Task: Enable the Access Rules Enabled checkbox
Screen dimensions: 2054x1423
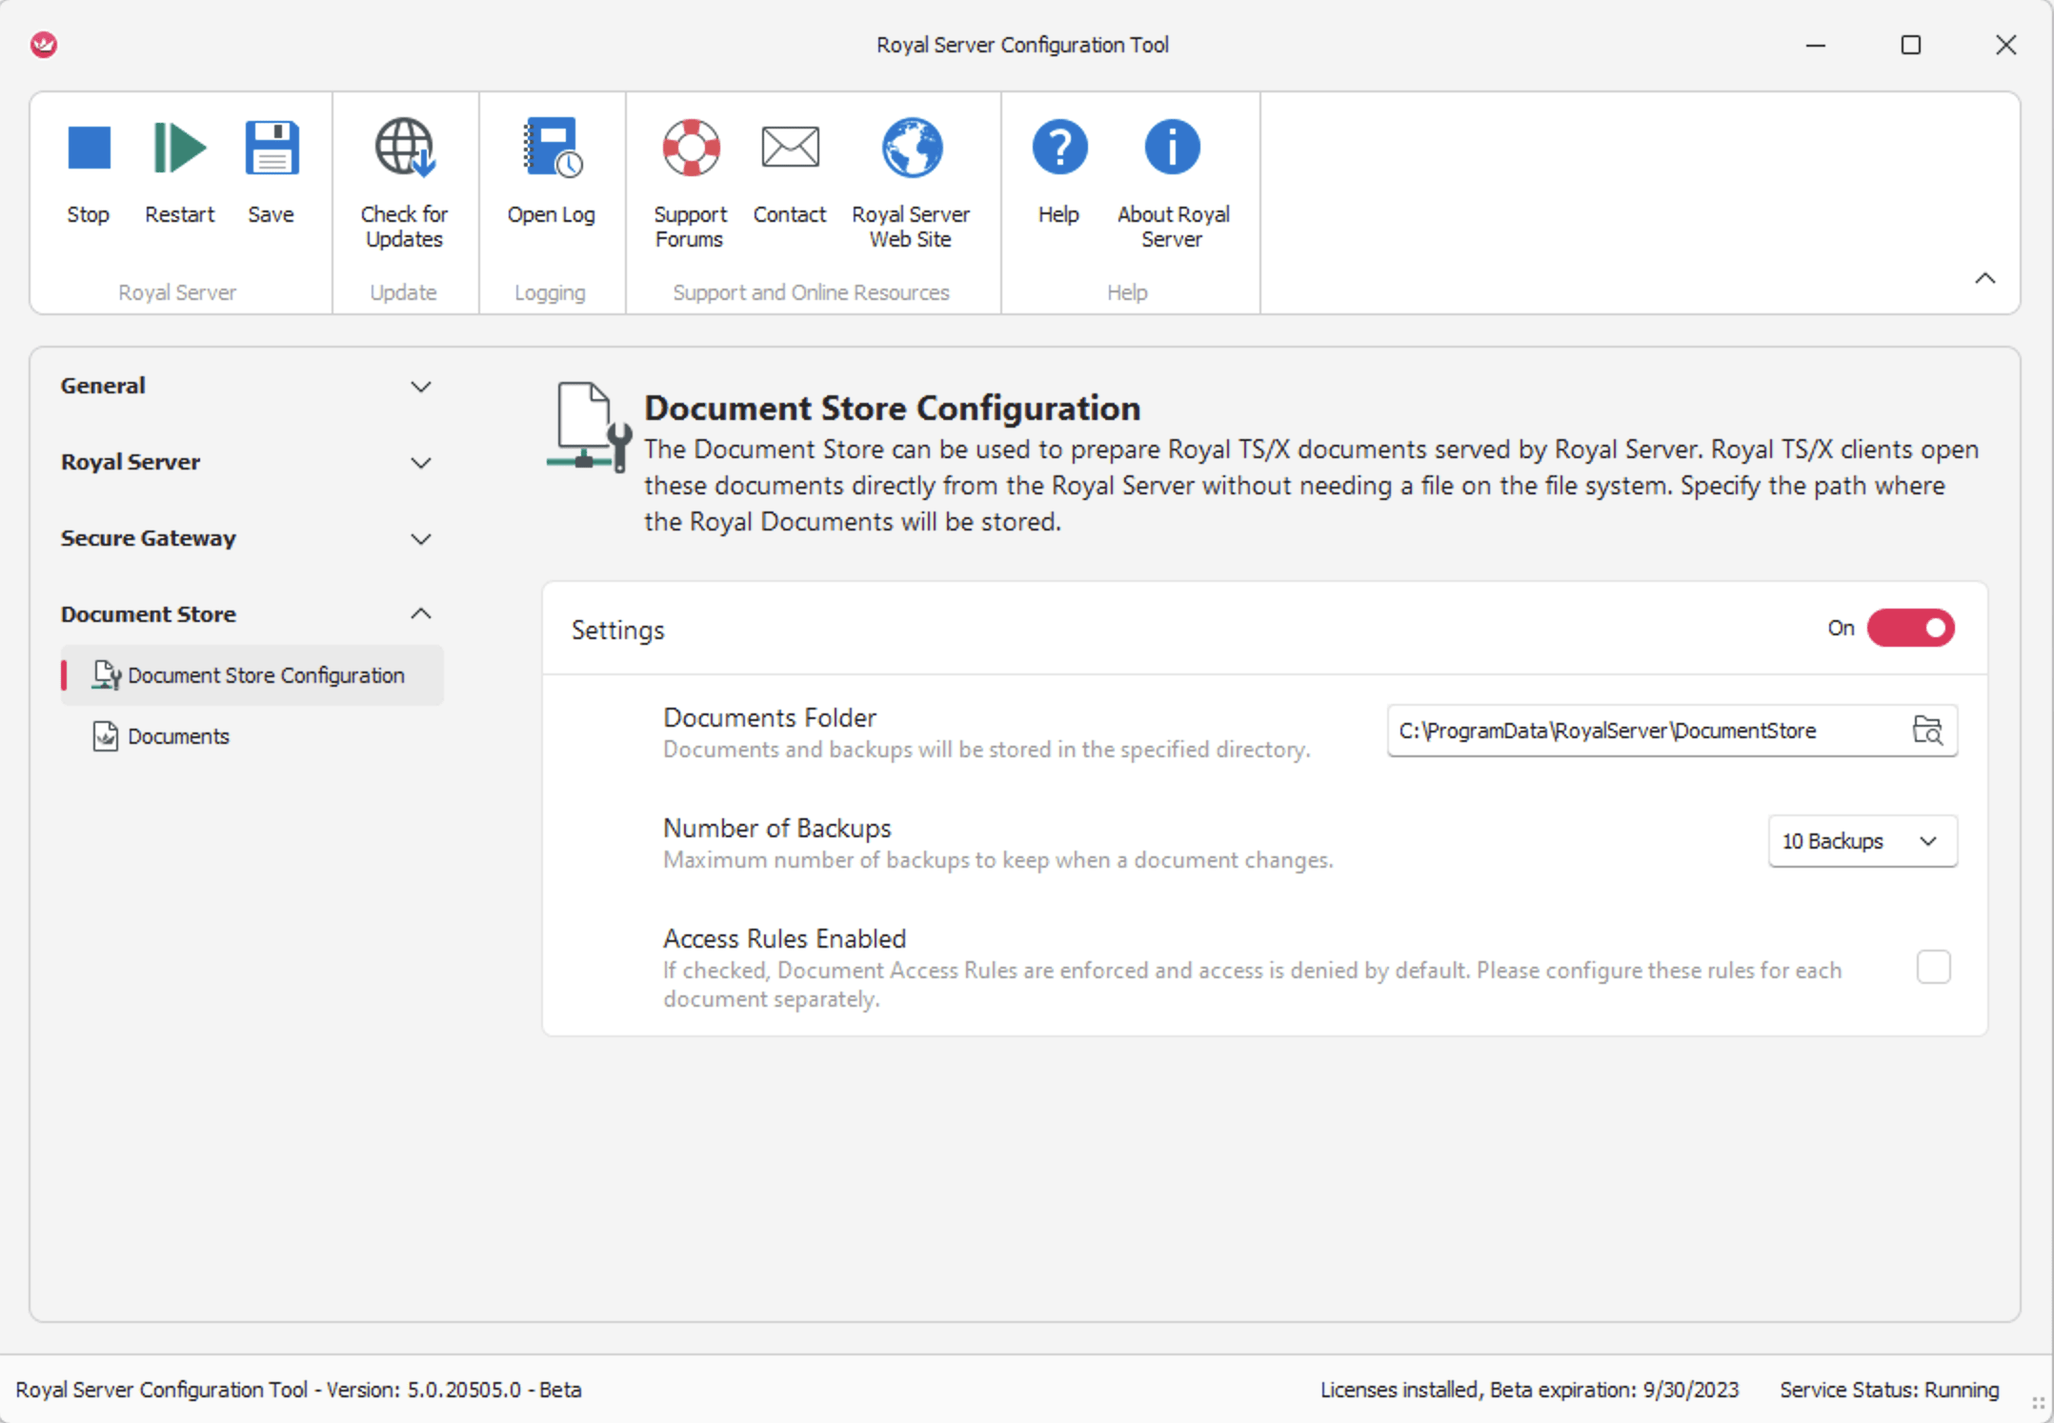Action: click(x=1934, y=968)
